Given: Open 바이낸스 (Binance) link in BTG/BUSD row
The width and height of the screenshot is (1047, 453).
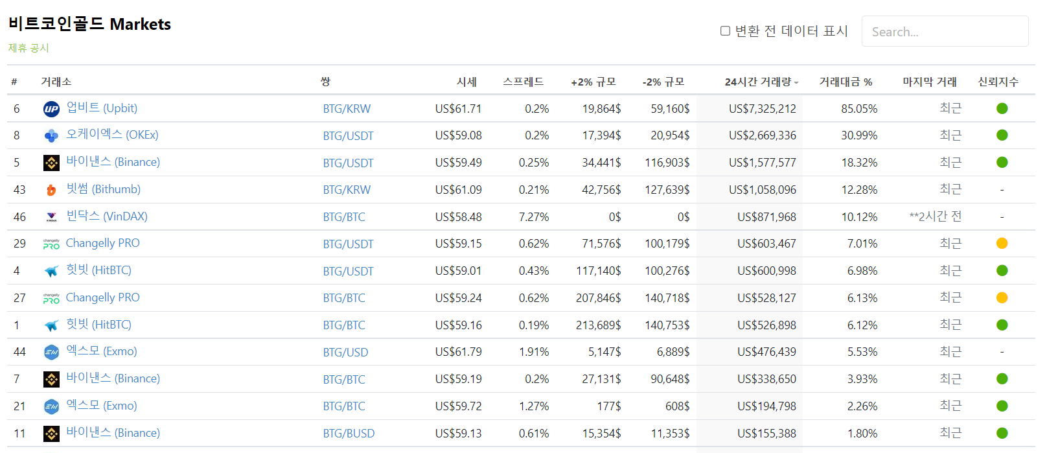Looking at the screenshot, I should (113, 432).
